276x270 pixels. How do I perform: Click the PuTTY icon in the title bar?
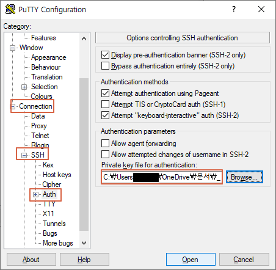point(10,9)
